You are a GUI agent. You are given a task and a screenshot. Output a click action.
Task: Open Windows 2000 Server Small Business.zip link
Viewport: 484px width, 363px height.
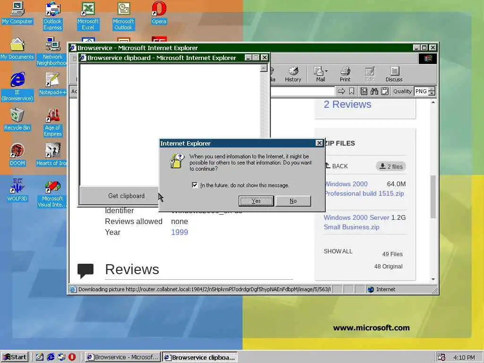click(x=356, y=222)
